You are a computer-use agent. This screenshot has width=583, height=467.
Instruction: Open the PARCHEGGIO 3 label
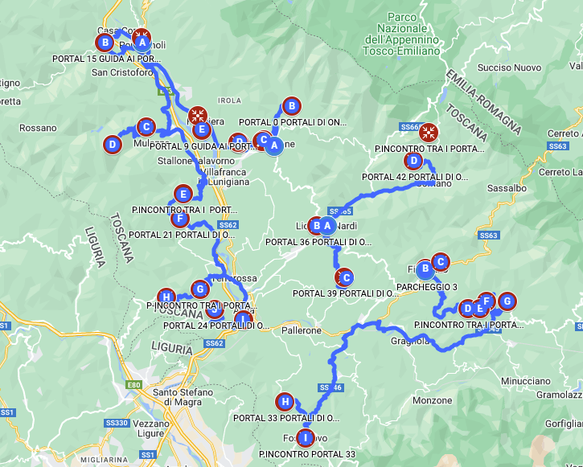tap(426, 287)
